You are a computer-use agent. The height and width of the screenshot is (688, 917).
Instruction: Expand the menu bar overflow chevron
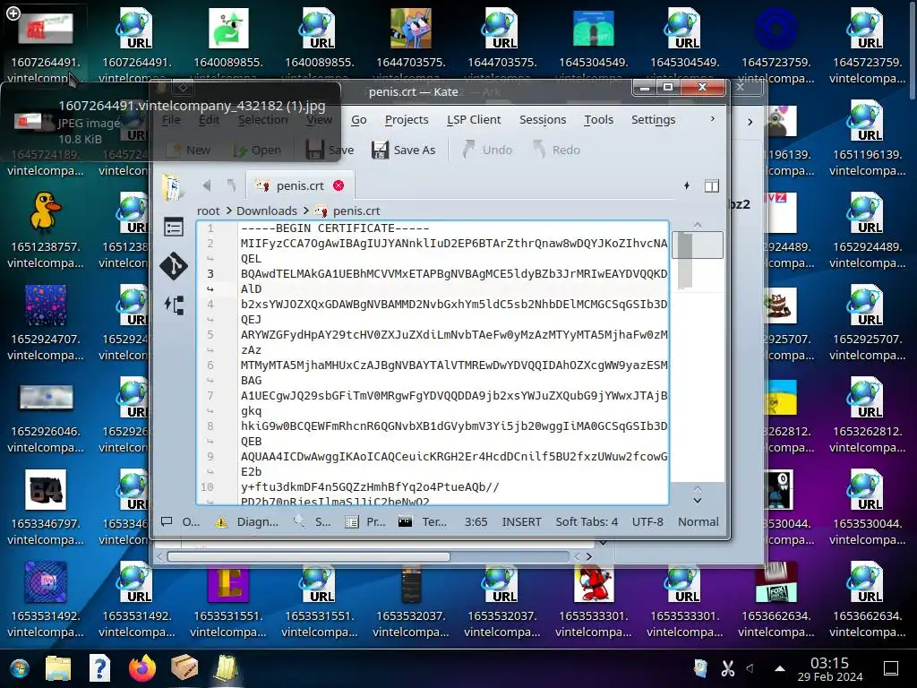[712, 119]
